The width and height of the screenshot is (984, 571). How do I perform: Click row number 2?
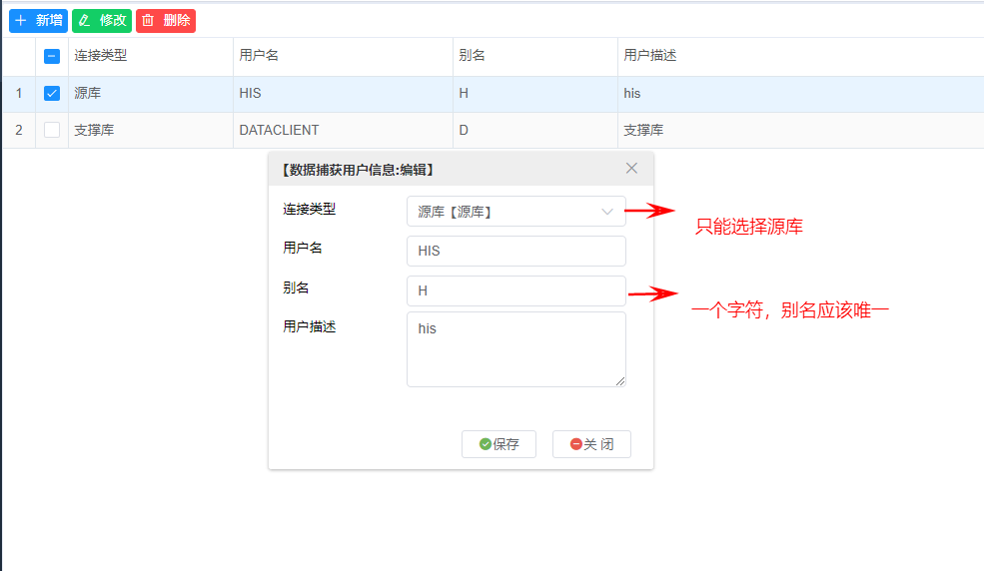click(x=19, y=130)
